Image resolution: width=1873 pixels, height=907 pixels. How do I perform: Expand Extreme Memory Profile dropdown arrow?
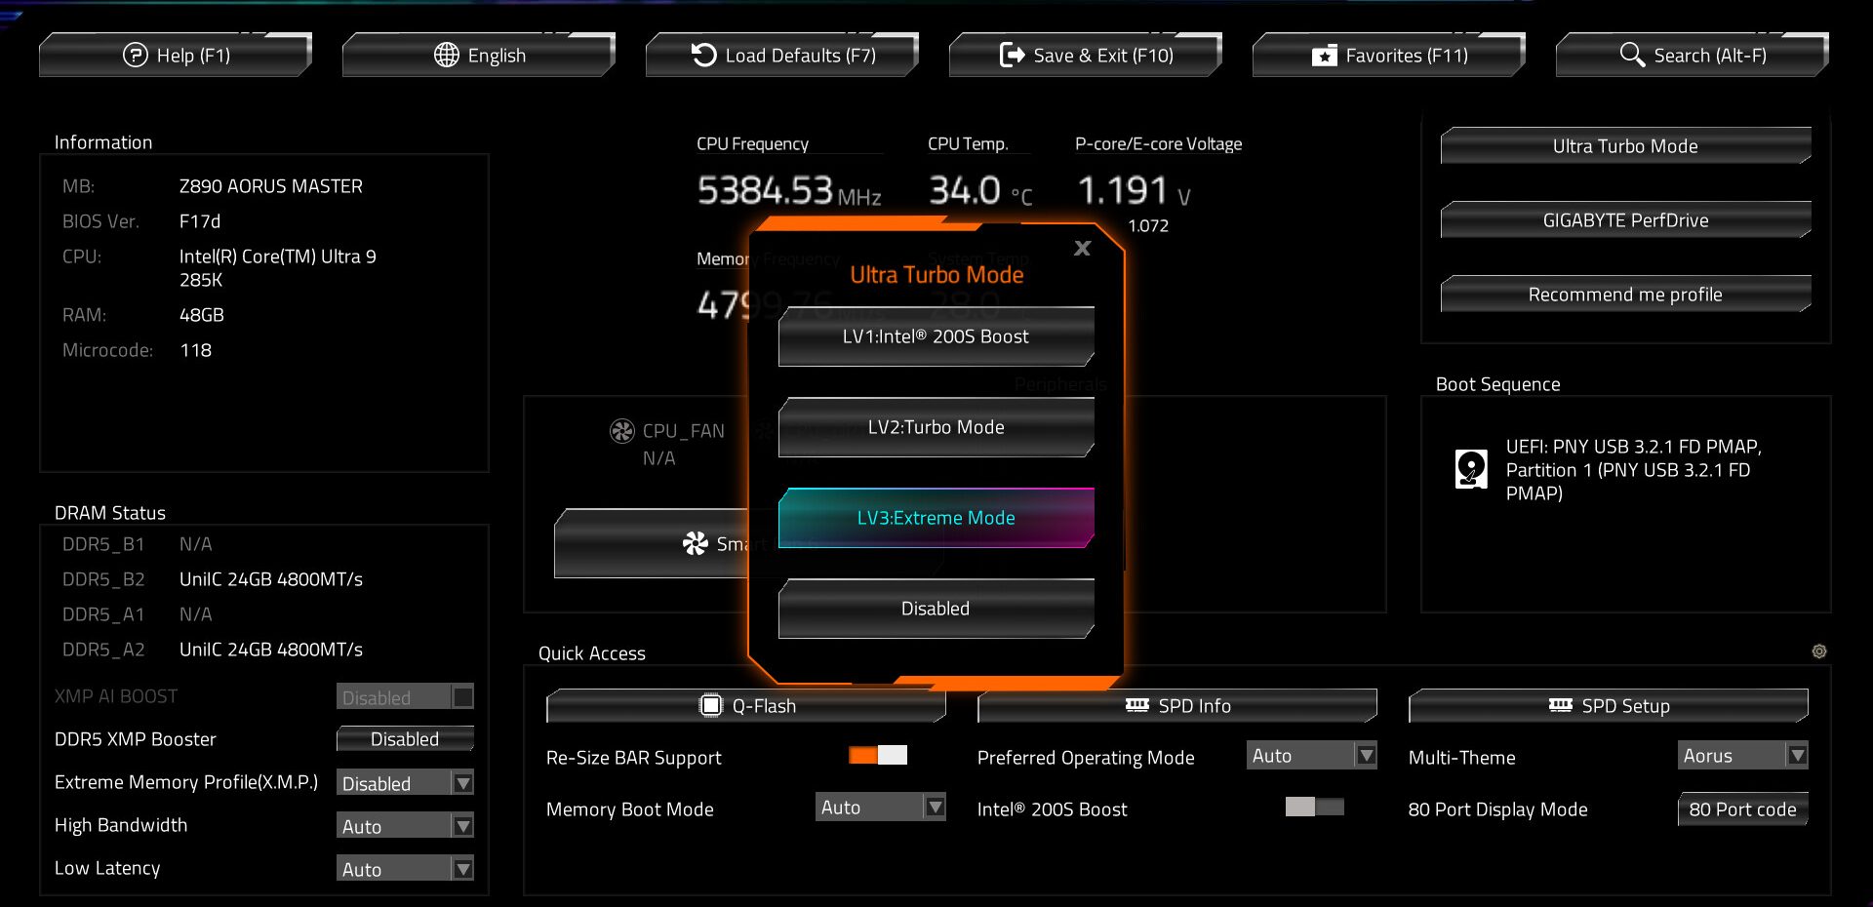tap(463, 782)
